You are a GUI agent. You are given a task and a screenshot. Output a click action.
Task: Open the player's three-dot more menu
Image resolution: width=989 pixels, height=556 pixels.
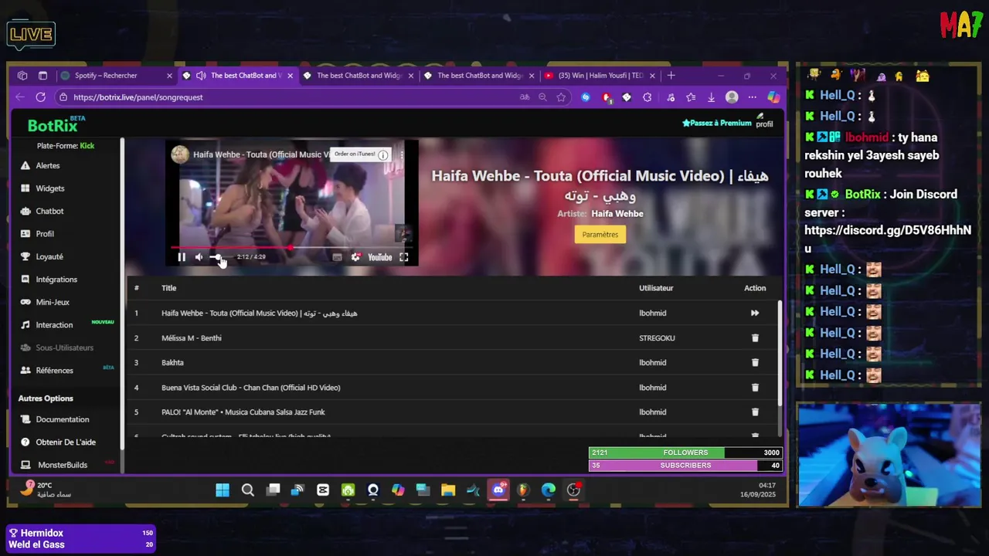tap(401, 154)
